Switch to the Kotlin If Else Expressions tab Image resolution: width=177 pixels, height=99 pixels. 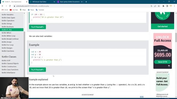point(14,2)
